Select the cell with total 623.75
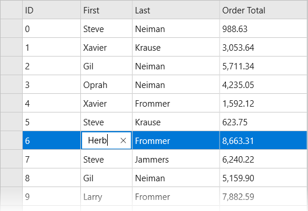The image size is (308, 211). 263,122
